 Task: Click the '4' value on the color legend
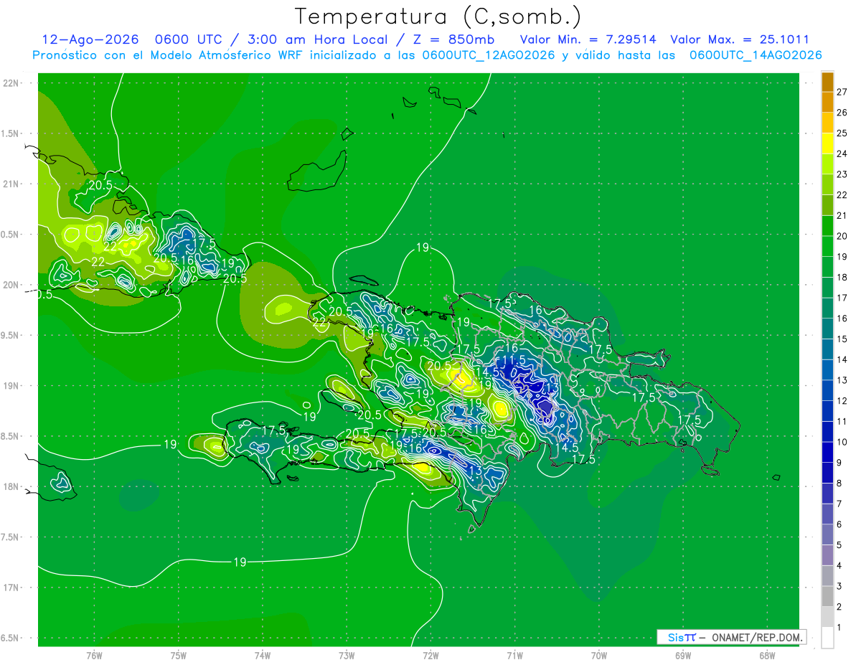[x=839, y=565]
